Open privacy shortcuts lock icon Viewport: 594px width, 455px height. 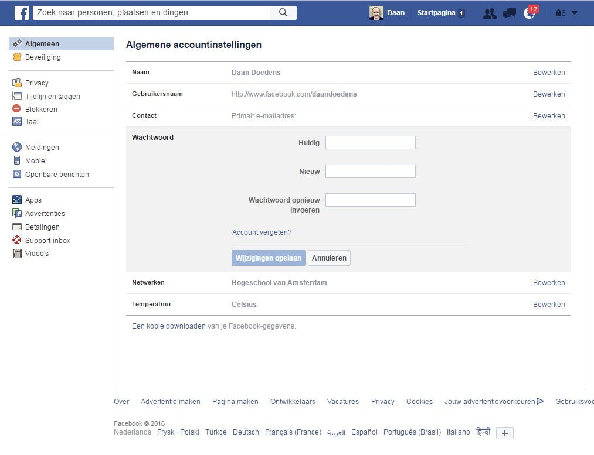(x=561, y=13)
